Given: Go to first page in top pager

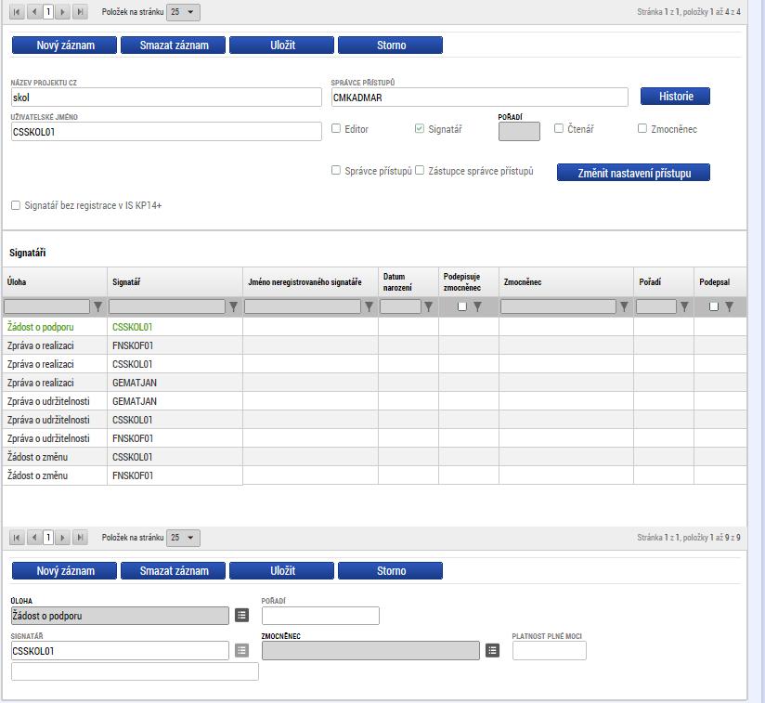Looking at the screenshot, I should [16, 12].
